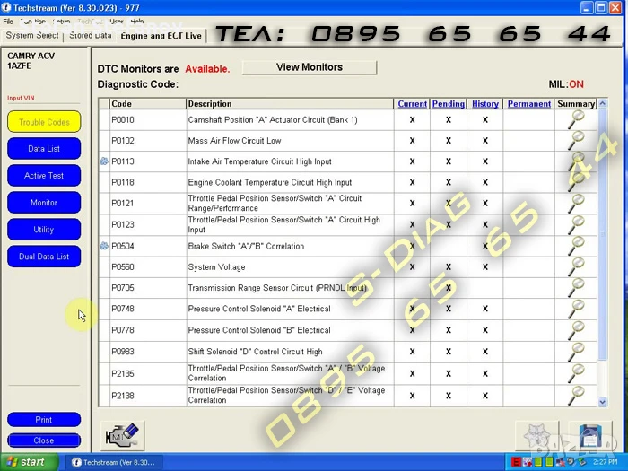
Task: Switch to the System Select tab
Action: pos(32,36)
